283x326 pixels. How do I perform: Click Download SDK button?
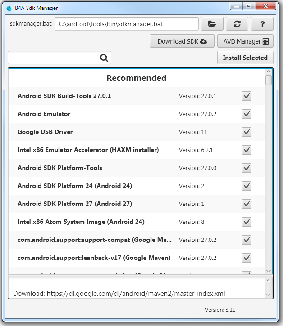click(182, 41)
